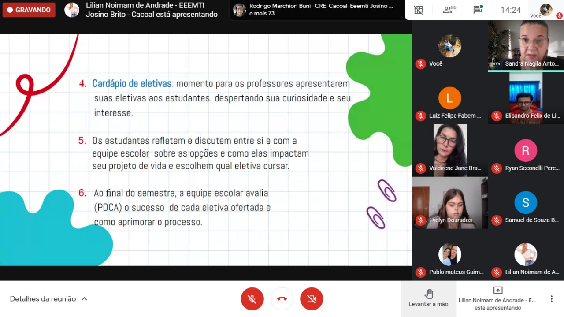Viewport: 564px width, 317px height.
Task: Click Você participant avatar tile
Action: tap(450, 46)
